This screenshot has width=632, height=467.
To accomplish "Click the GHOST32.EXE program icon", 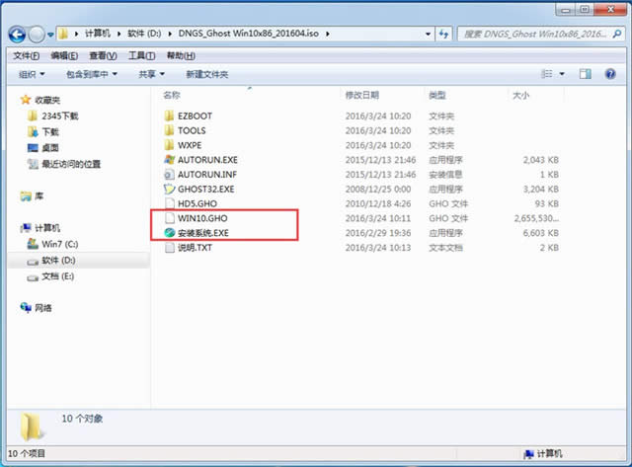I will (x=169, y=188).
